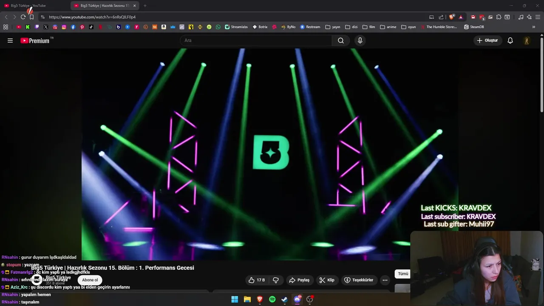Image resolution: width=544 pixels, height=306 pixels.
Task: Select the 'Big5 Türkiye | Hazırlık Sezonu' tab
Action: coord(101,6)
